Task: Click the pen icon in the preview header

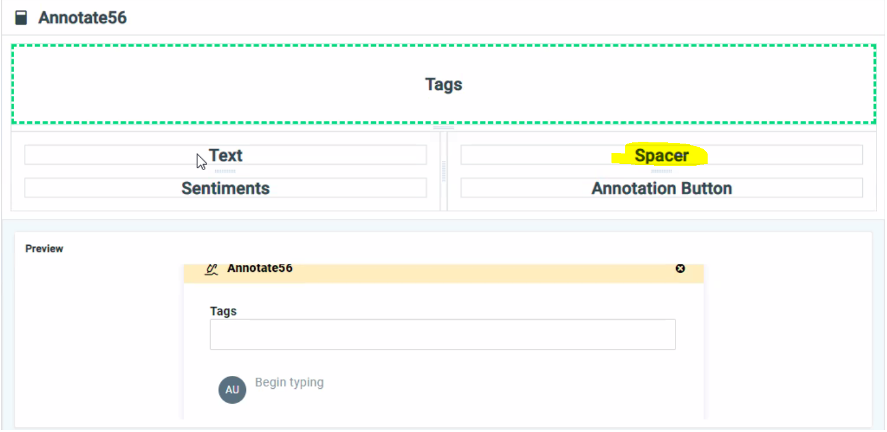Action: point(212,269)
